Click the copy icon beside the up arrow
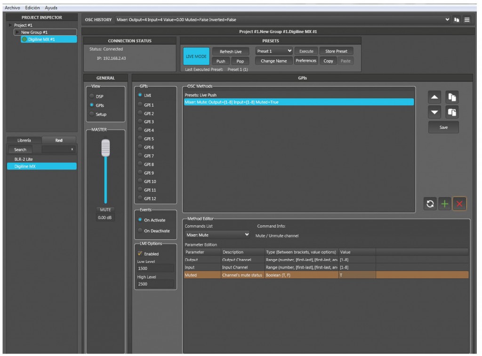Screen dimensions: 482x356 tap(452, 97)
